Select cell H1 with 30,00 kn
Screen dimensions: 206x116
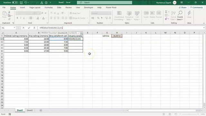[x=117, y=36]
